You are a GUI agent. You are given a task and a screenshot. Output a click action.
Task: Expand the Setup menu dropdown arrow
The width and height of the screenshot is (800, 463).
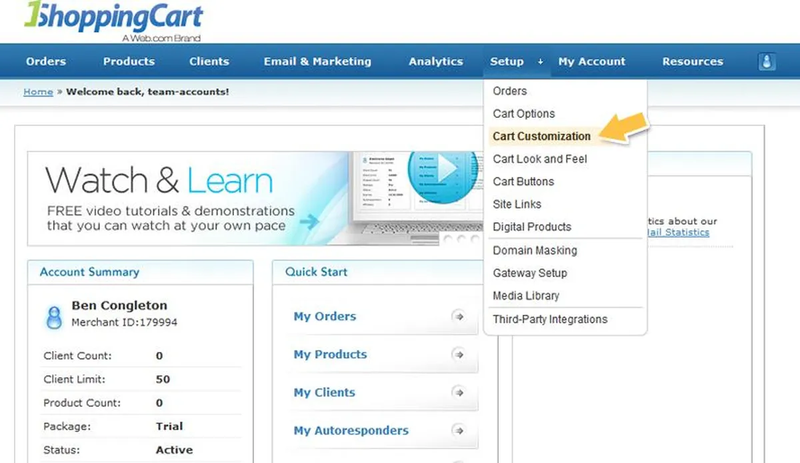coord(539,62)
